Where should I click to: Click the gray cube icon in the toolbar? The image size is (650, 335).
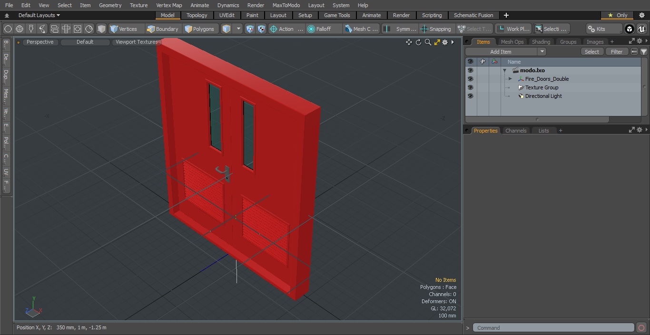101,29
